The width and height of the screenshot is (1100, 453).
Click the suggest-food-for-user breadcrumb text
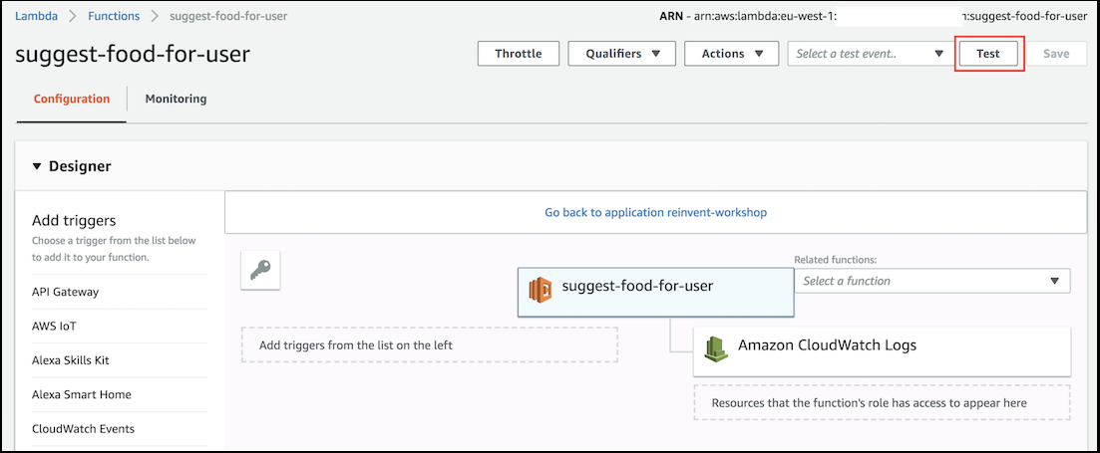228,16
